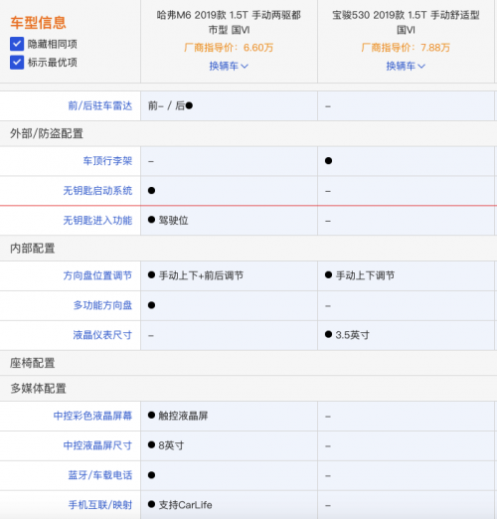Screen dimensions: 497x519
Task: Click the 厂商指导价 7.88万 price
Action: tap(406, 48)
